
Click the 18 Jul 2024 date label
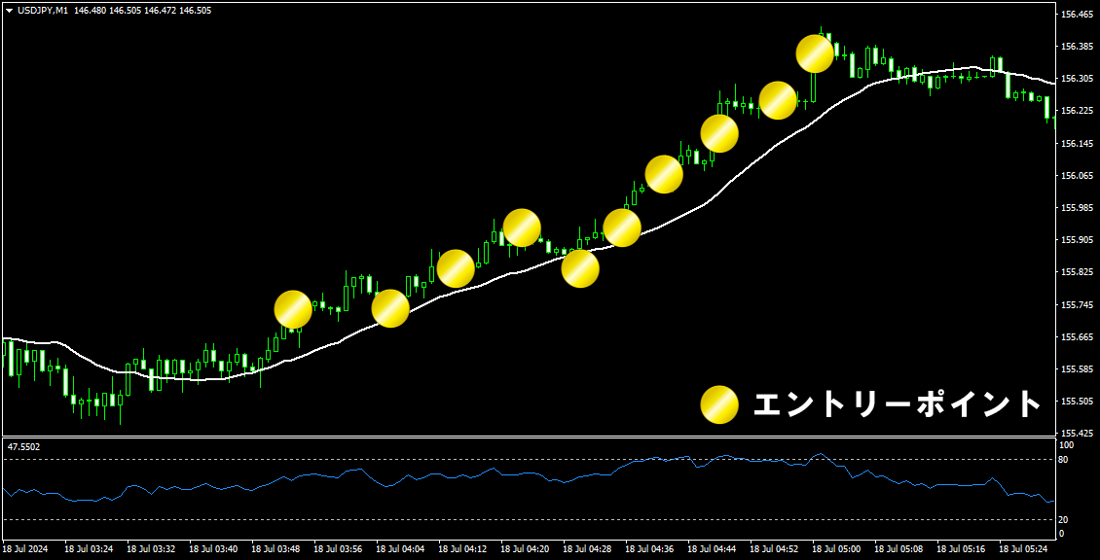pos(24,548)
